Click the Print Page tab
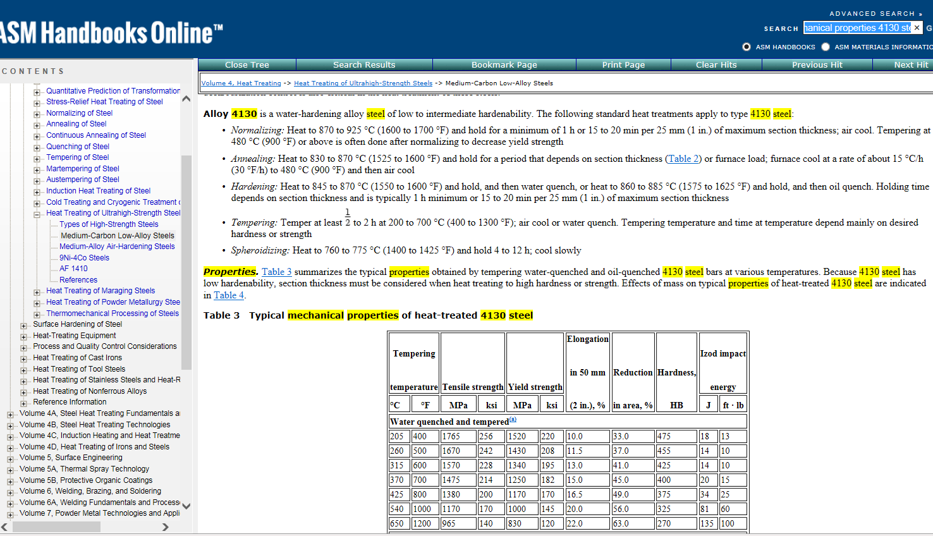The width and height of the screenshot is (933, 536). (623, 64)
